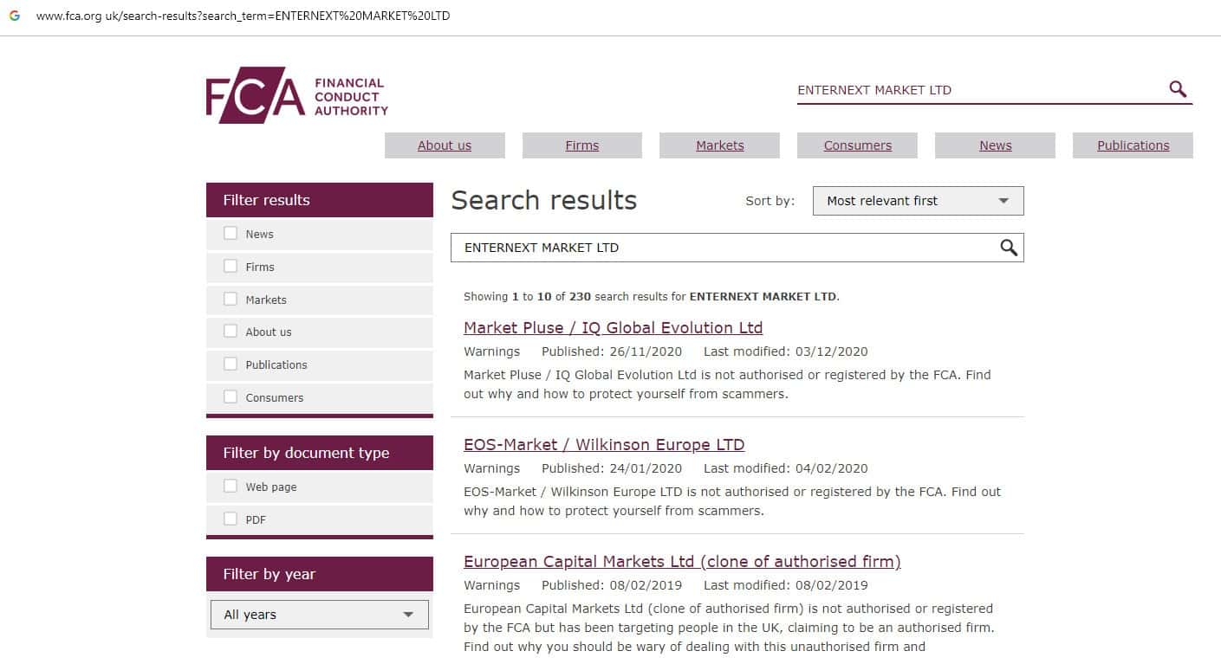This screenshot has height=664, width=1221.
Task: Open the Firms navigation menu
Action: coord(582,145)
